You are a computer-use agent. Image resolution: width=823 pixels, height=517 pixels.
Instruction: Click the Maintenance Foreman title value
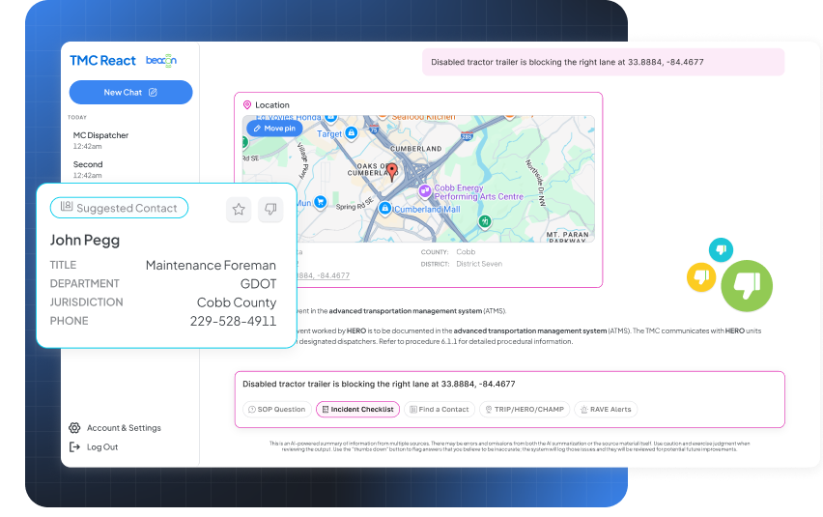pyautogui.click(x=211, y=266)
